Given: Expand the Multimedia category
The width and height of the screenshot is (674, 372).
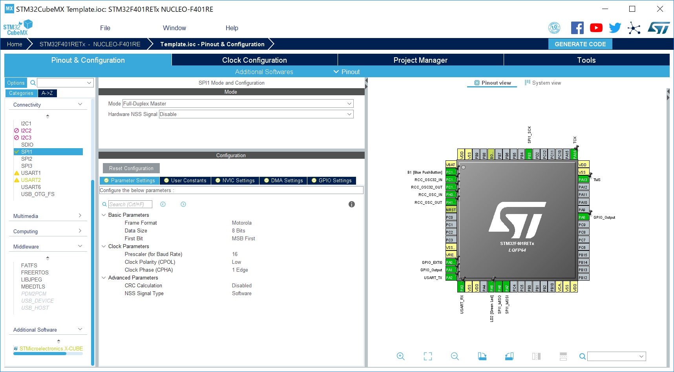Looking at the screenshot, I should 80,216.
